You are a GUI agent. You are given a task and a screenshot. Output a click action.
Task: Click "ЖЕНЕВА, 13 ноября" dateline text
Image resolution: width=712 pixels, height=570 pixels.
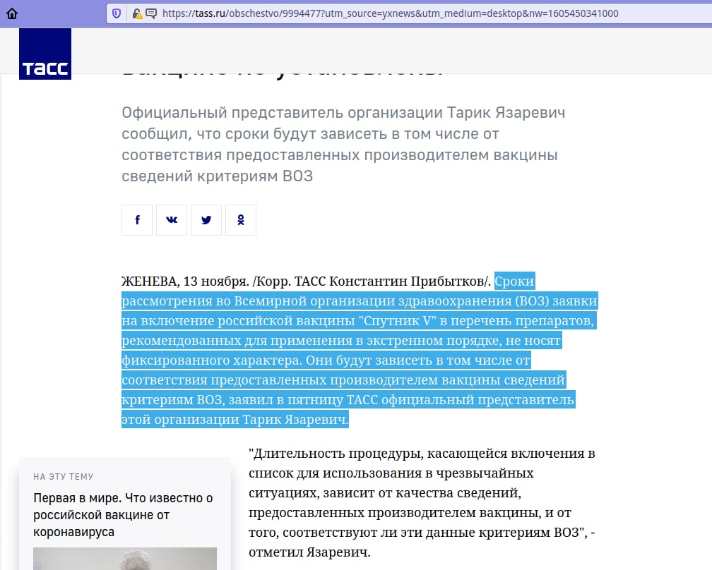click(185, 281)
